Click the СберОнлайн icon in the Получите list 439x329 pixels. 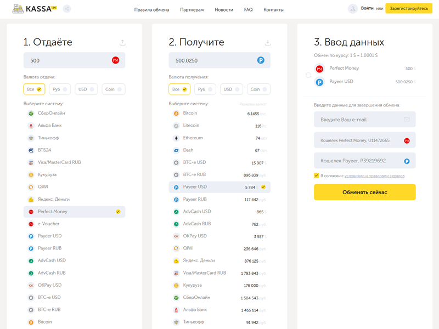[x=176, y=298]
